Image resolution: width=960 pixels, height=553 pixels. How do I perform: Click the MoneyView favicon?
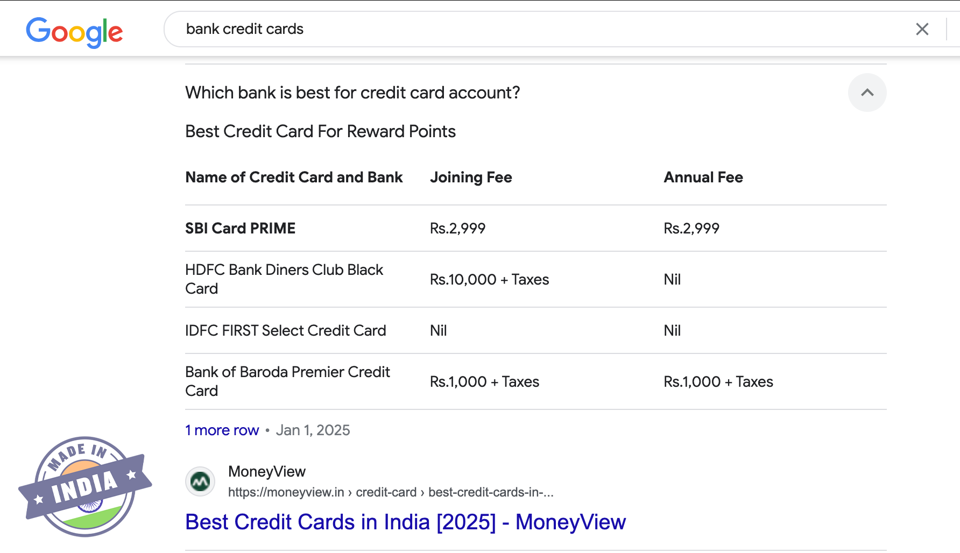pos(200,481)
